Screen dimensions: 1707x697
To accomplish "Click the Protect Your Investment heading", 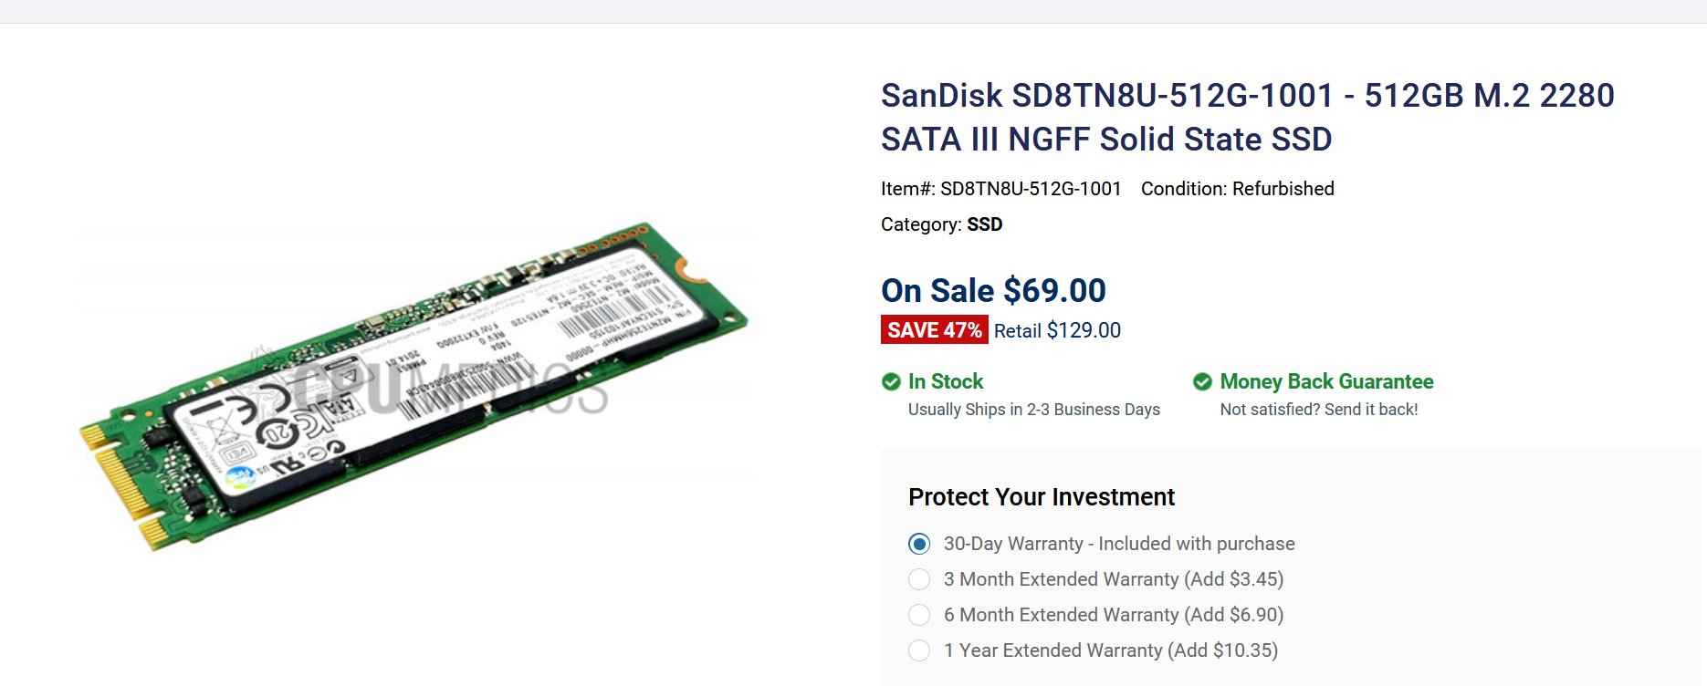I will click(1041, 497).
